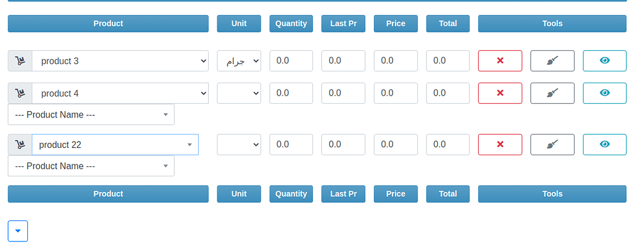Click the bottom Tools column header

coord(552,194)
